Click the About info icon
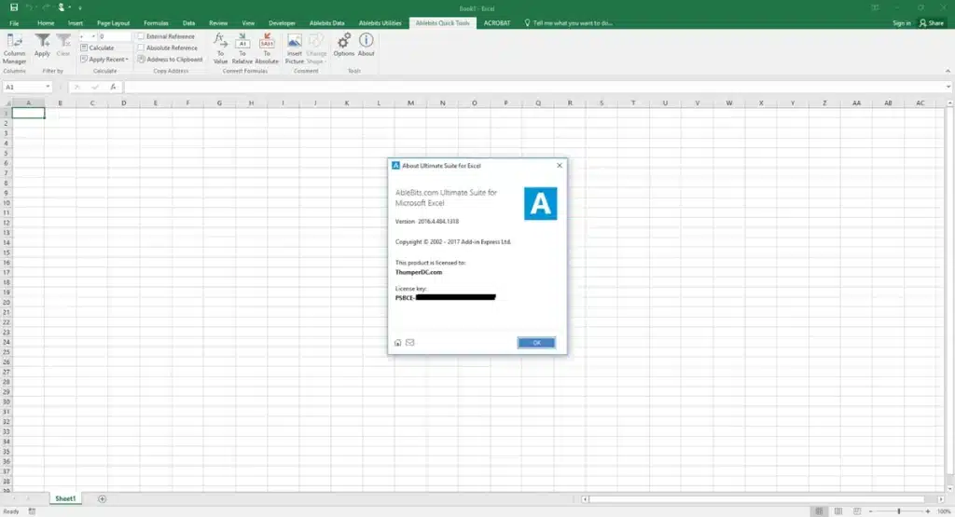Screen dimensions: 955x517 (366, 45)
